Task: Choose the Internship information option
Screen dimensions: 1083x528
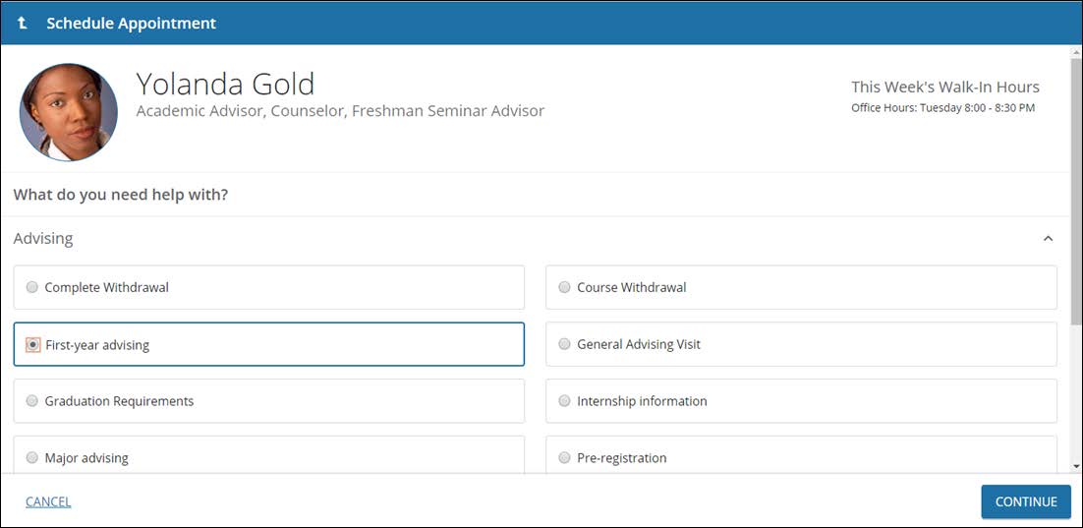Action: coord(564,401)
